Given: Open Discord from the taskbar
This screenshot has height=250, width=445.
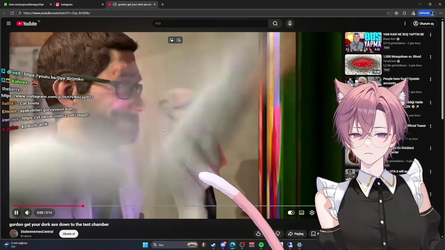Looking at the screenshot, I should (x=223, y=245).
